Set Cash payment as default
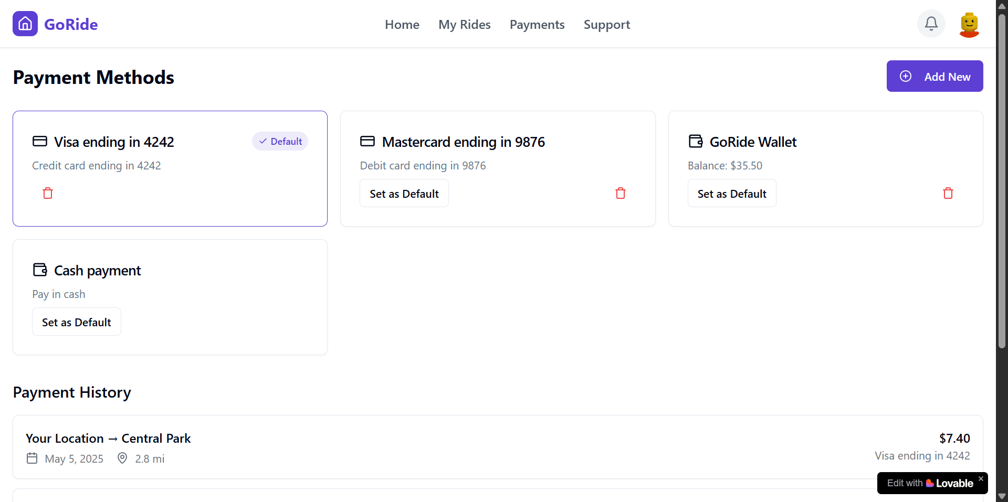The width and height of the screenshot is (1008, 502). (x=77, y=322)
